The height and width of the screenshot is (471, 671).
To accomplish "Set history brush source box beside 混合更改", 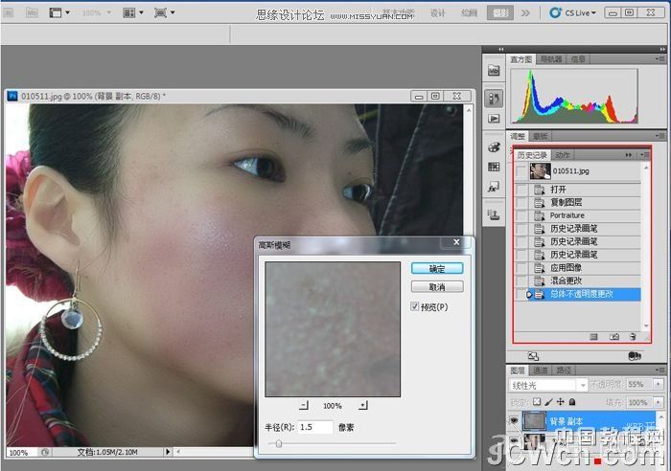I will coord(521,280).
